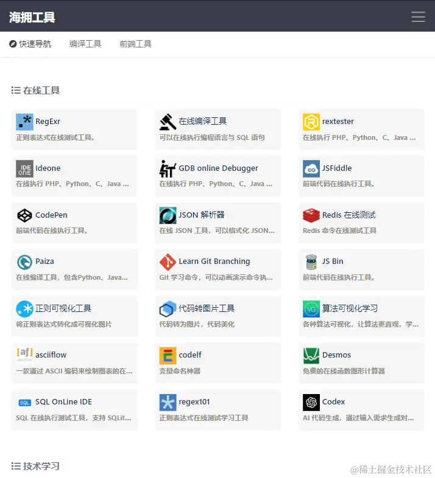
Task: Click the JSON 解析器 icon
Action: click(168, 215)
